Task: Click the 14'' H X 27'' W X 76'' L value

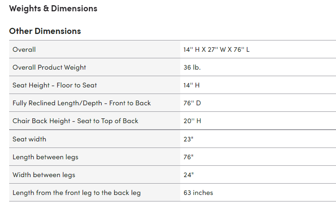Action: click(x=216, y=49)
